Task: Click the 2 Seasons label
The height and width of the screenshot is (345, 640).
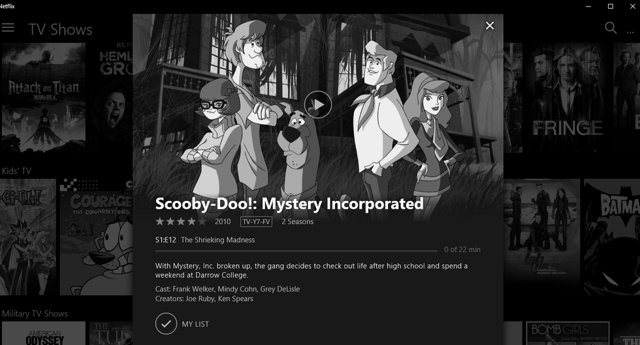Action: coord(298,222)
